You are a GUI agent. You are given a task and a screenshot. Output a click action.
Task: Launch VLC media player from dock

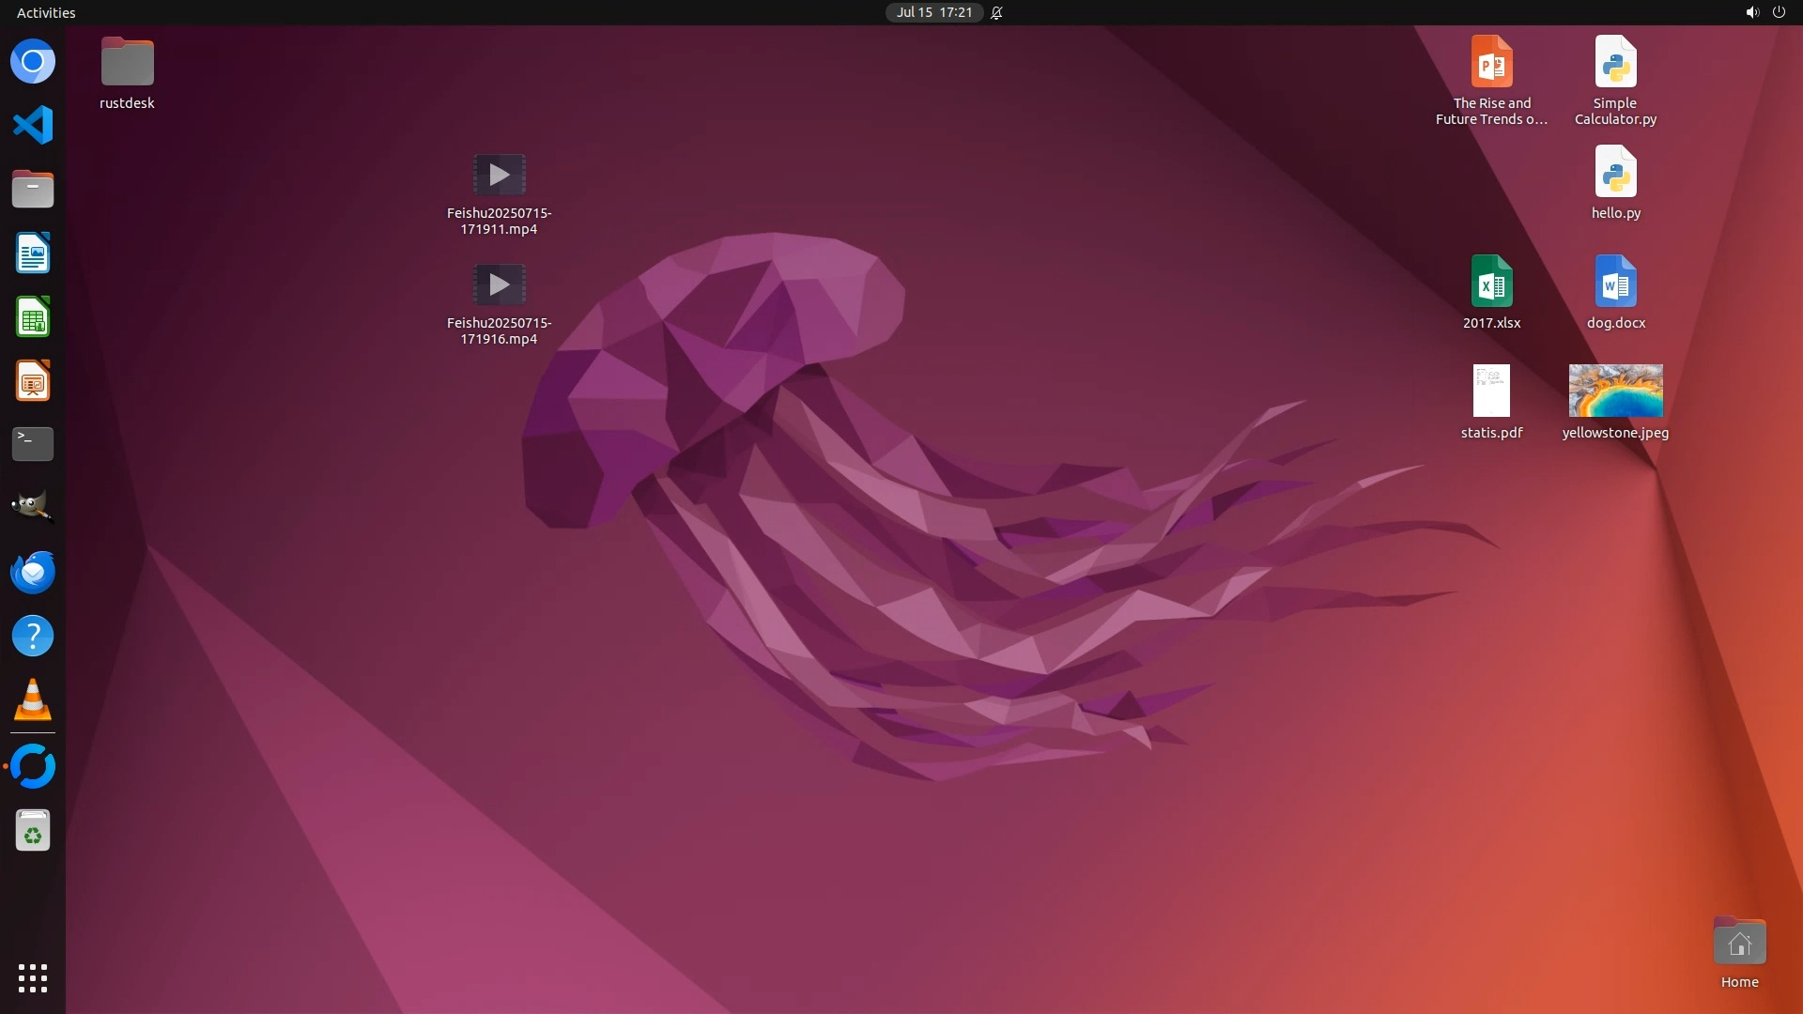pos(33,700)
